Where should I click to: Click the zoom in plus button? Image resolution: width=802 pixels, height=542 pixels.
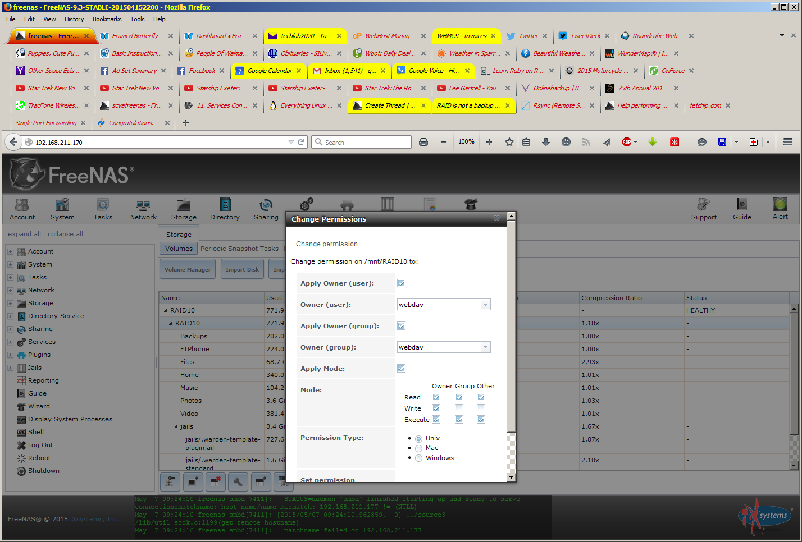[489, 142]
